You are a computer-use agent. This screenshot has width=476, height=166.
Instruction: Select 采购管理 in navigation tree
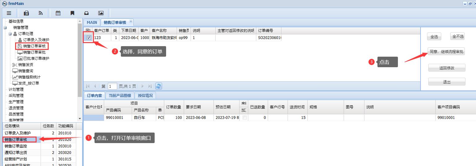pos(16,96)
